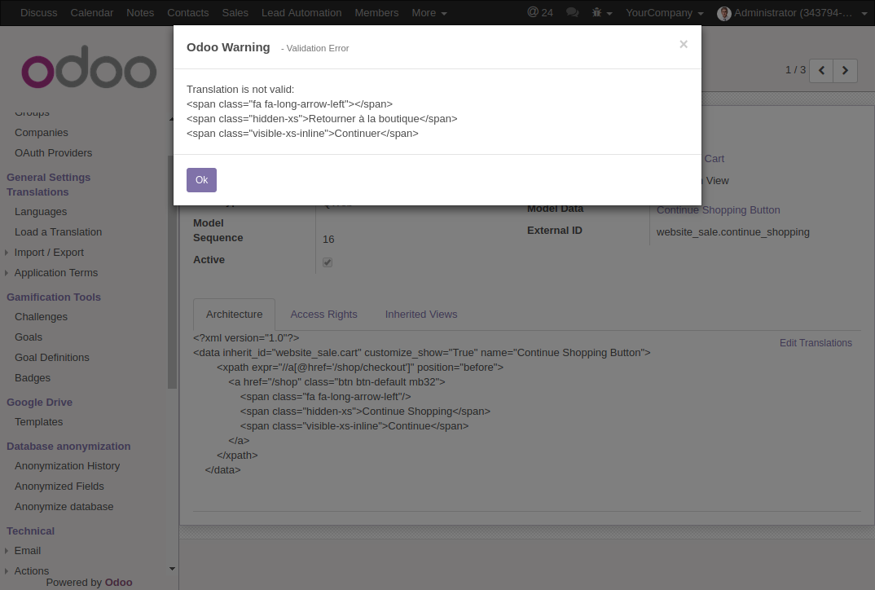Expand Application Terms sidebar item
Viewport: 875px width, 590px height.
(55, 272)
